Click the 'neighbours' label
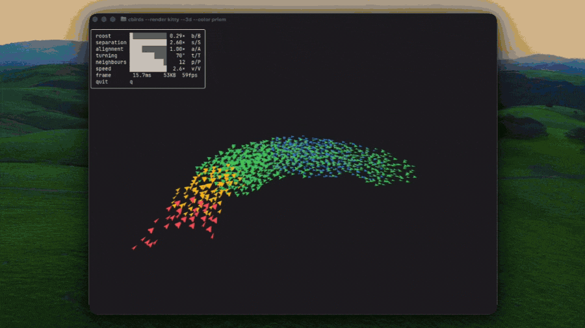 (x=110, y=62)
